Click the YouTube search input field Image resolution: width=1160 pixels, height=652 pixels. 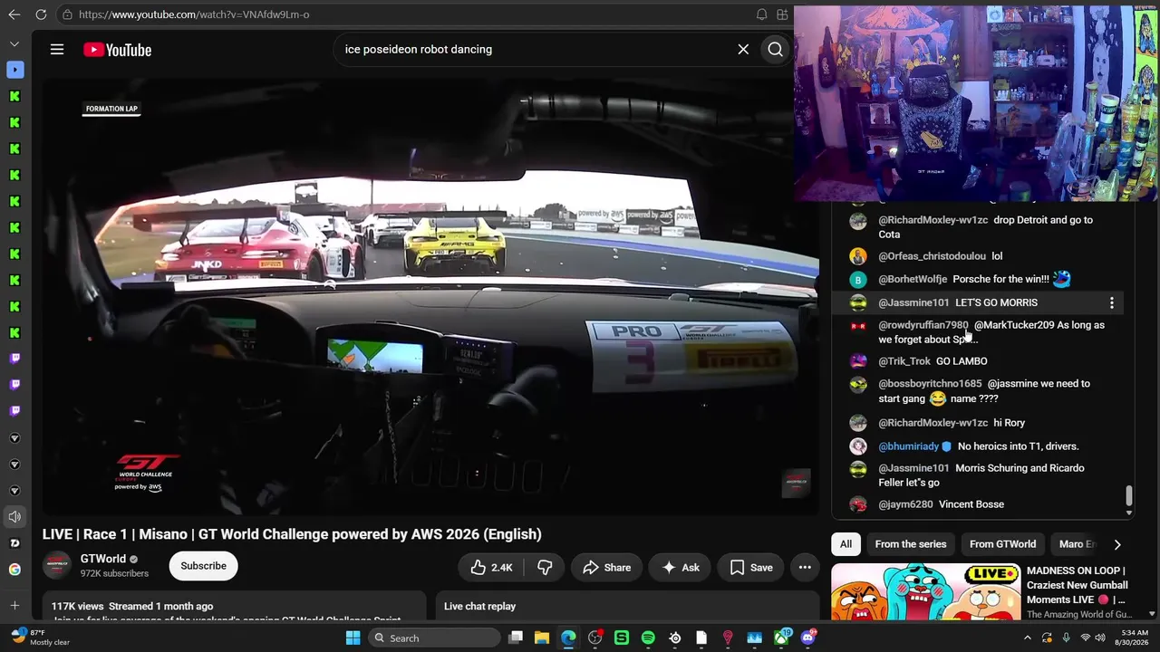pyautogui.click(x=535, y=50)
